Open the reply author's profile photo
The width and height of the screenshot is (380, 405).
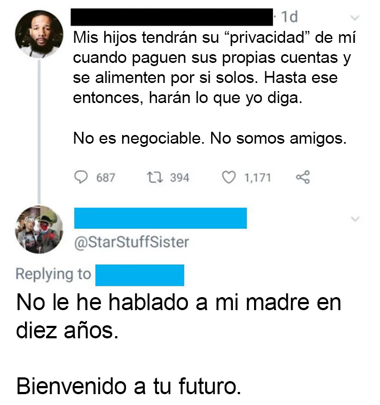[x=38, y=229]
